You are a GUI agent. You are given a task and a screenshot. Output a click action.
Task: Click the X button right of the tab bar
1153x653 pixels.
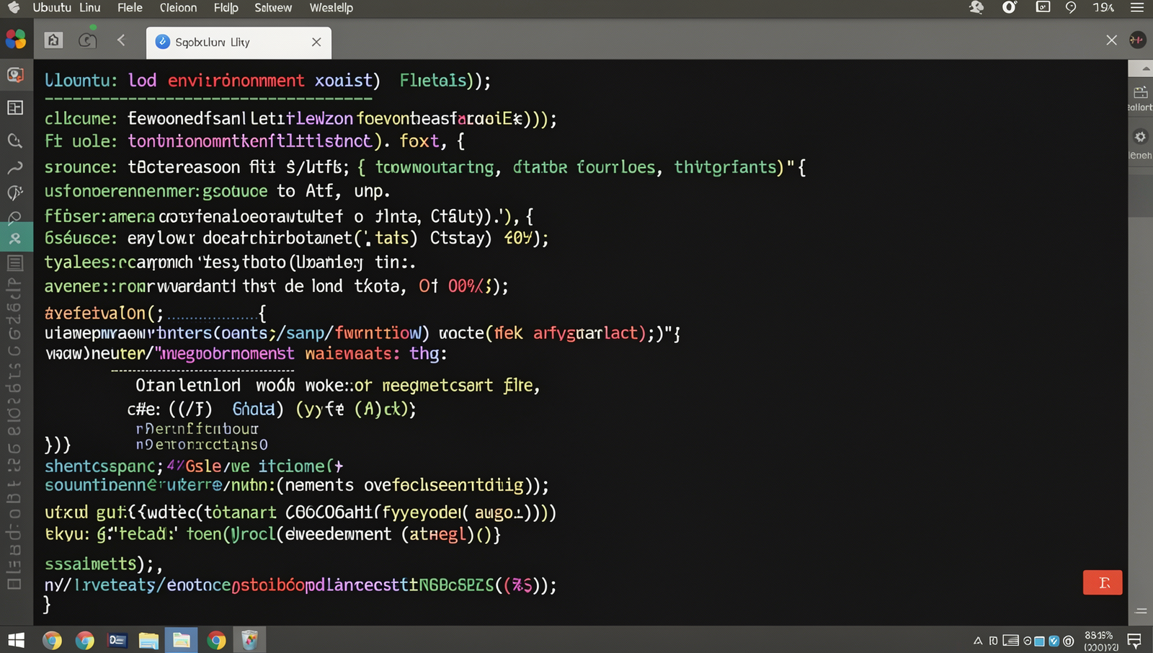pyautogui.click(x=1111, y=40)
